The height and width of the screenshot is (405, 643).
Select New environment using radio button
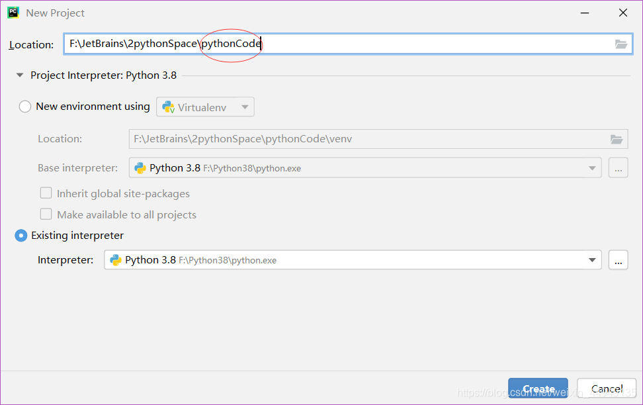tap(25, 107)
